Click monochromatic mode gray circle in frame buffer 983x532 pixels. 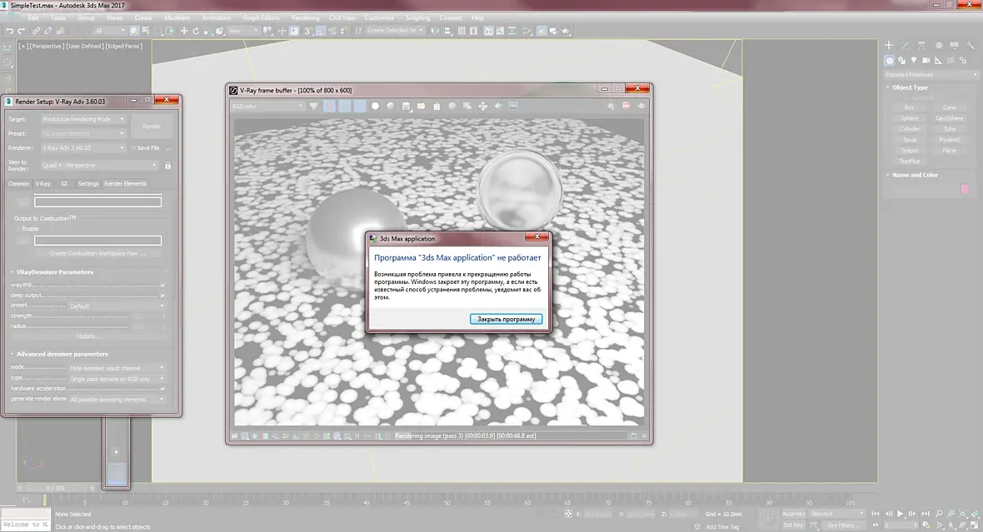(390, 106)
